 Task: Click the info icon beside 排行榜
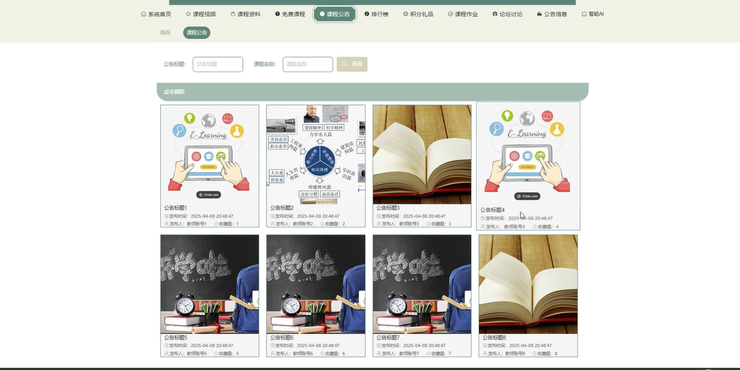tap(367, 14)
